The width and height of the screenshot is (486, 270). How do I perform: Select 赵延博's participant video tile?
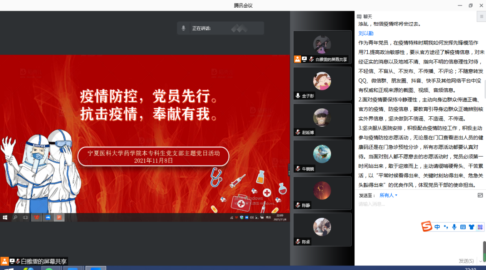[322, 120]
